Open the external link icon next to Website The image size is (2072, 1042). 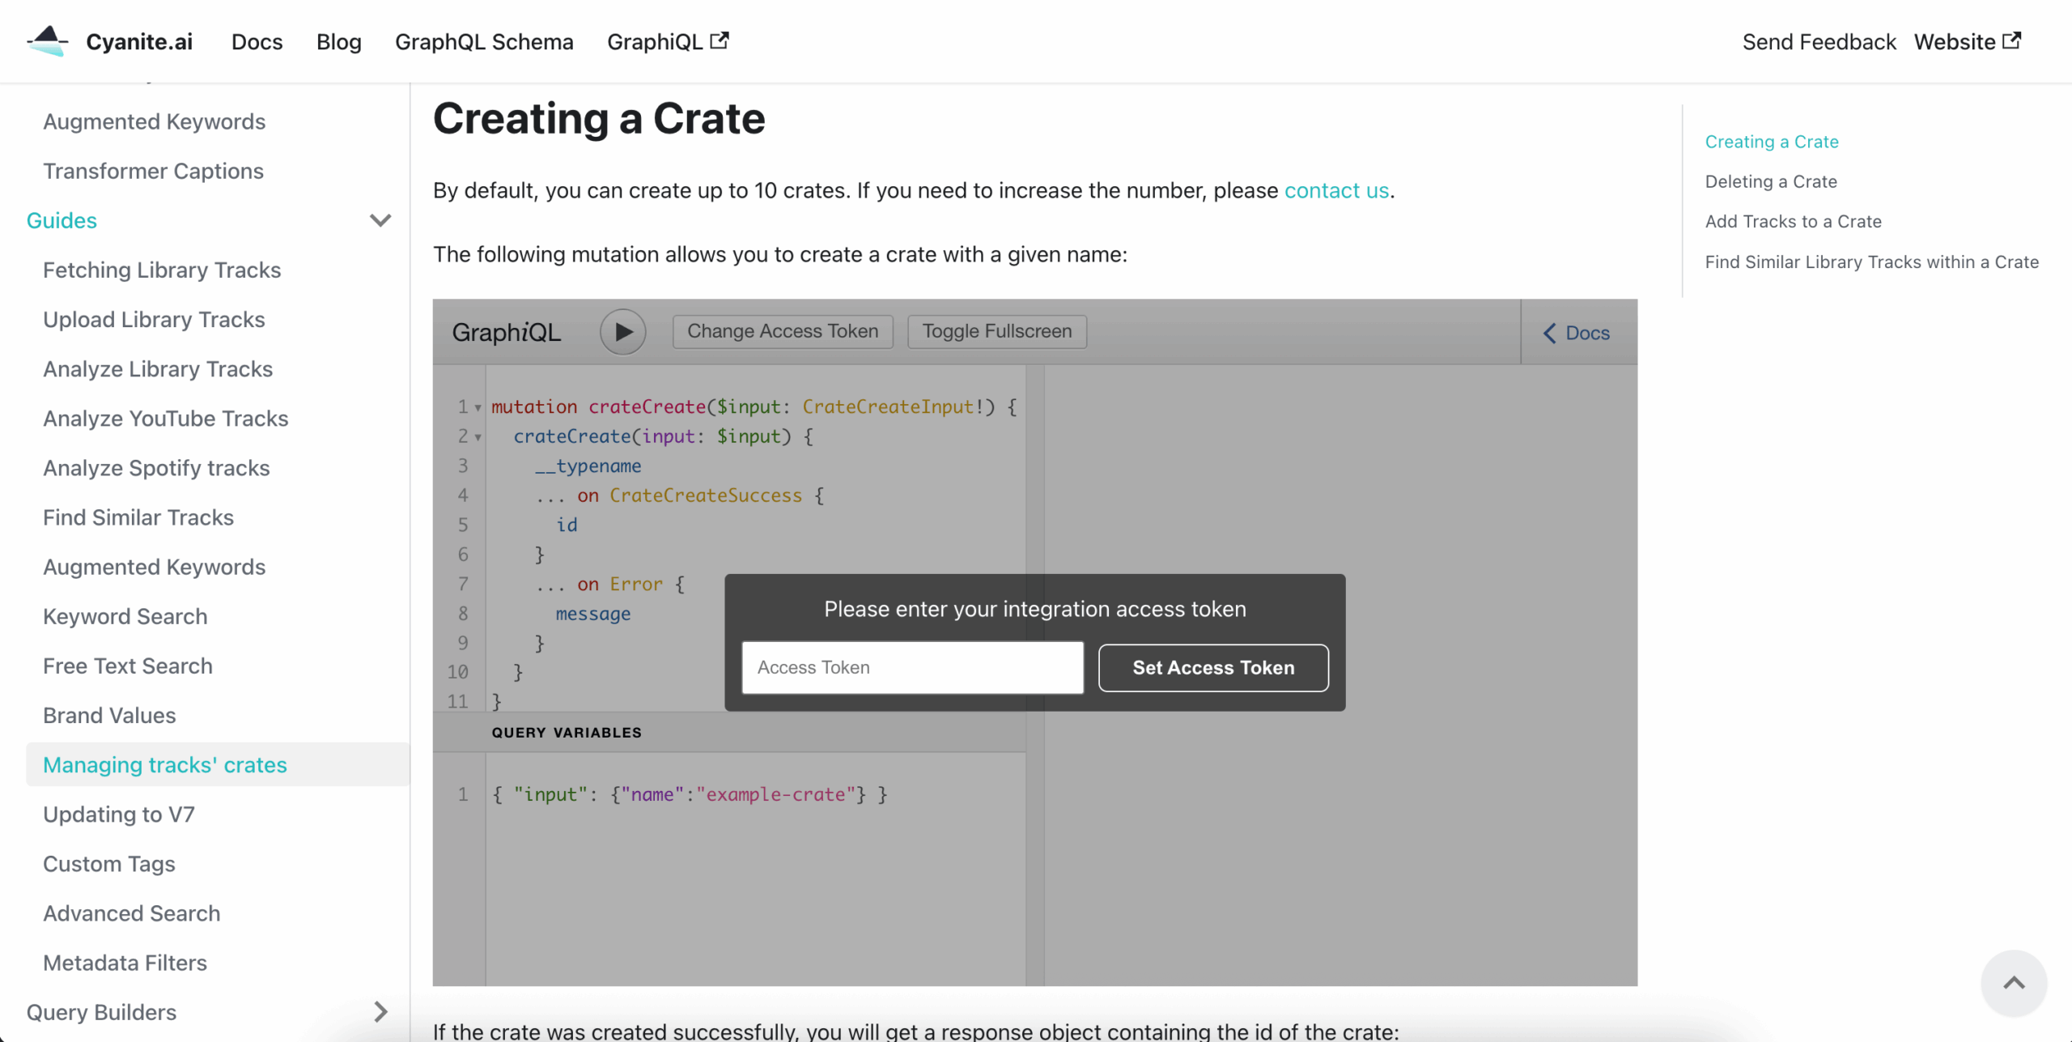[2013, 40]
